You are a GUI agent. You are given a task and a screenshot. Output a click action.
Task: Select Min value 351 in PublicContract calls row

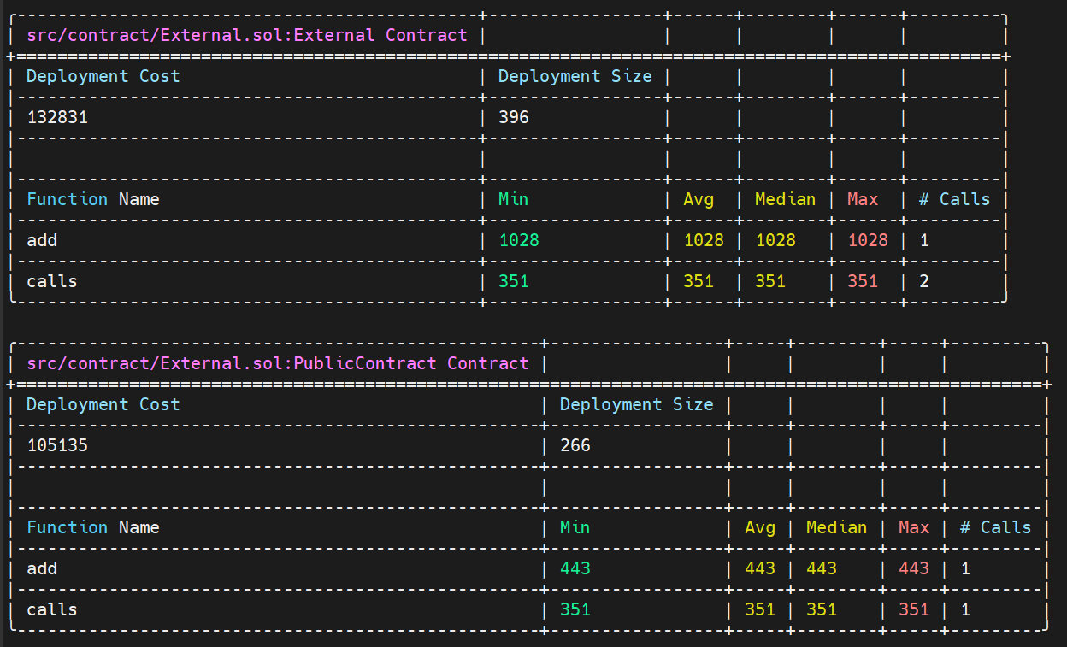[575, 609]
